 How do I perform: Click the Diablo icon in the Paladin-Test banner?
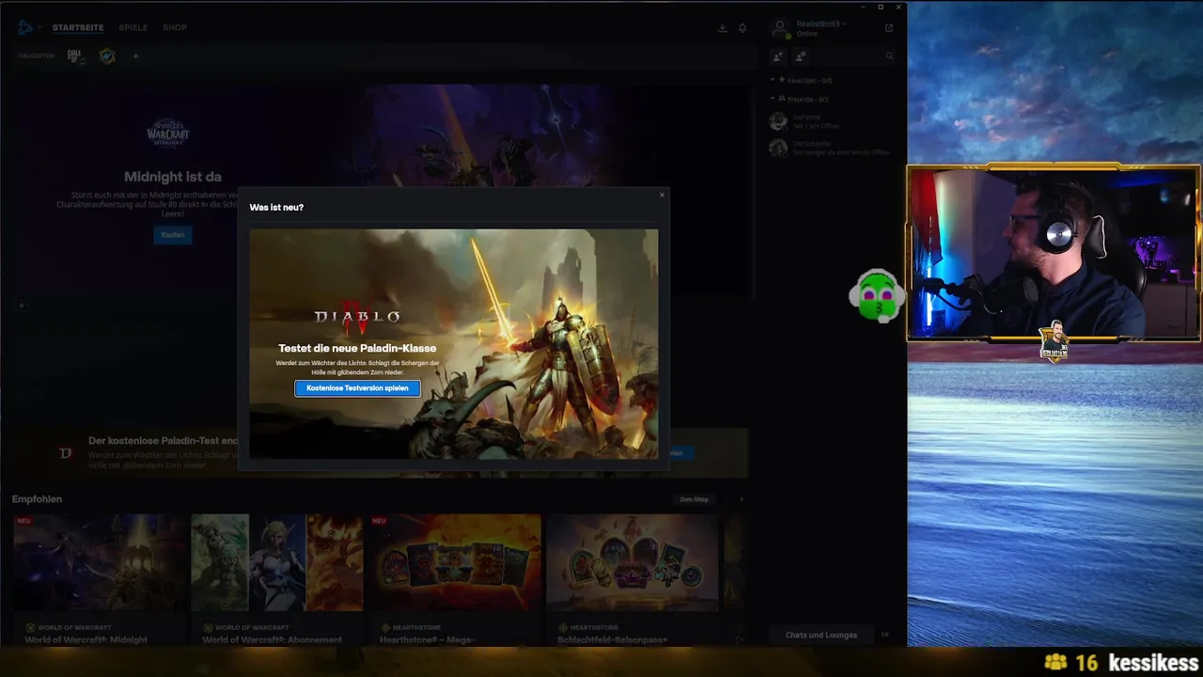pos(65,453)
